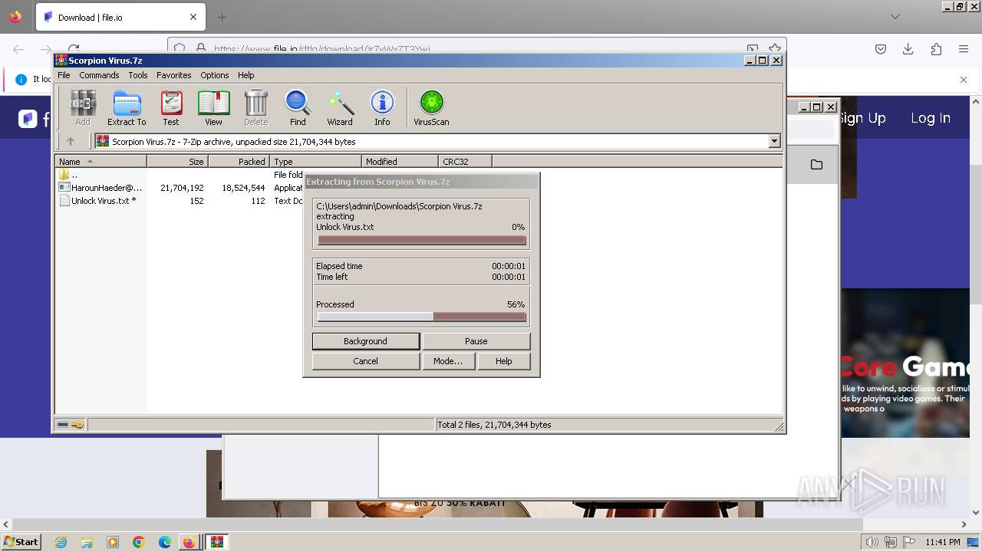Open the Options menu
The image size is (982, 552).
coord(215,75)
